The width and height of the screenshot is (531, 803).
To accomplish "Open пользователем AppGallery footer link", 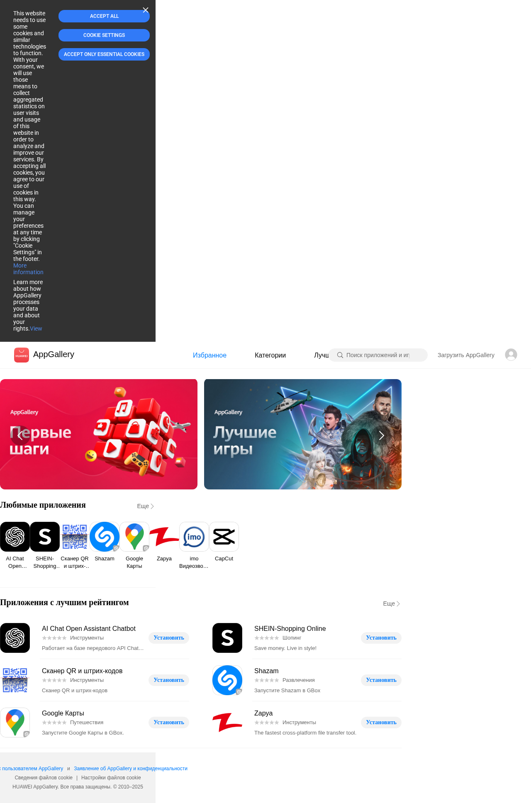I will pos(32,769).
